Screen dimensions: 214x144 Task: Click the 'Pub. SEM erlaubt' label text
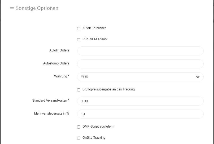click(95, 39)
